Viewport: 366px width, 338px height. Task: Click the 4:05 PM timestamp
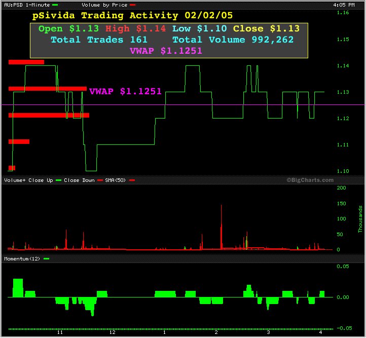point(344,5)
